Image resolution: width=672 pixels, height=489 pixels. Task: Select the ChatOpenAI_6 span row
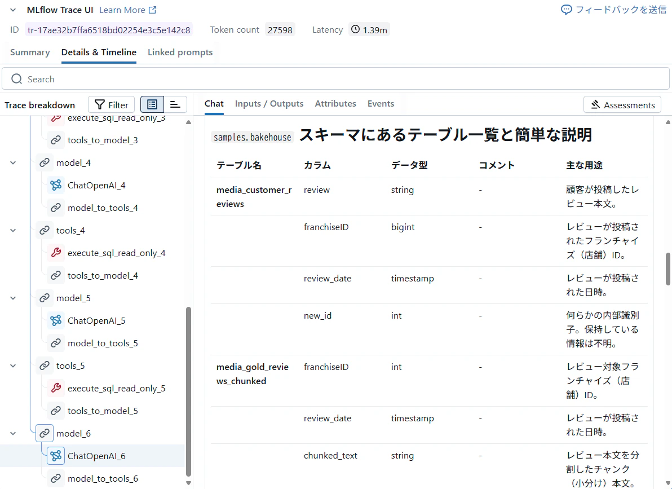pos(92,456)
